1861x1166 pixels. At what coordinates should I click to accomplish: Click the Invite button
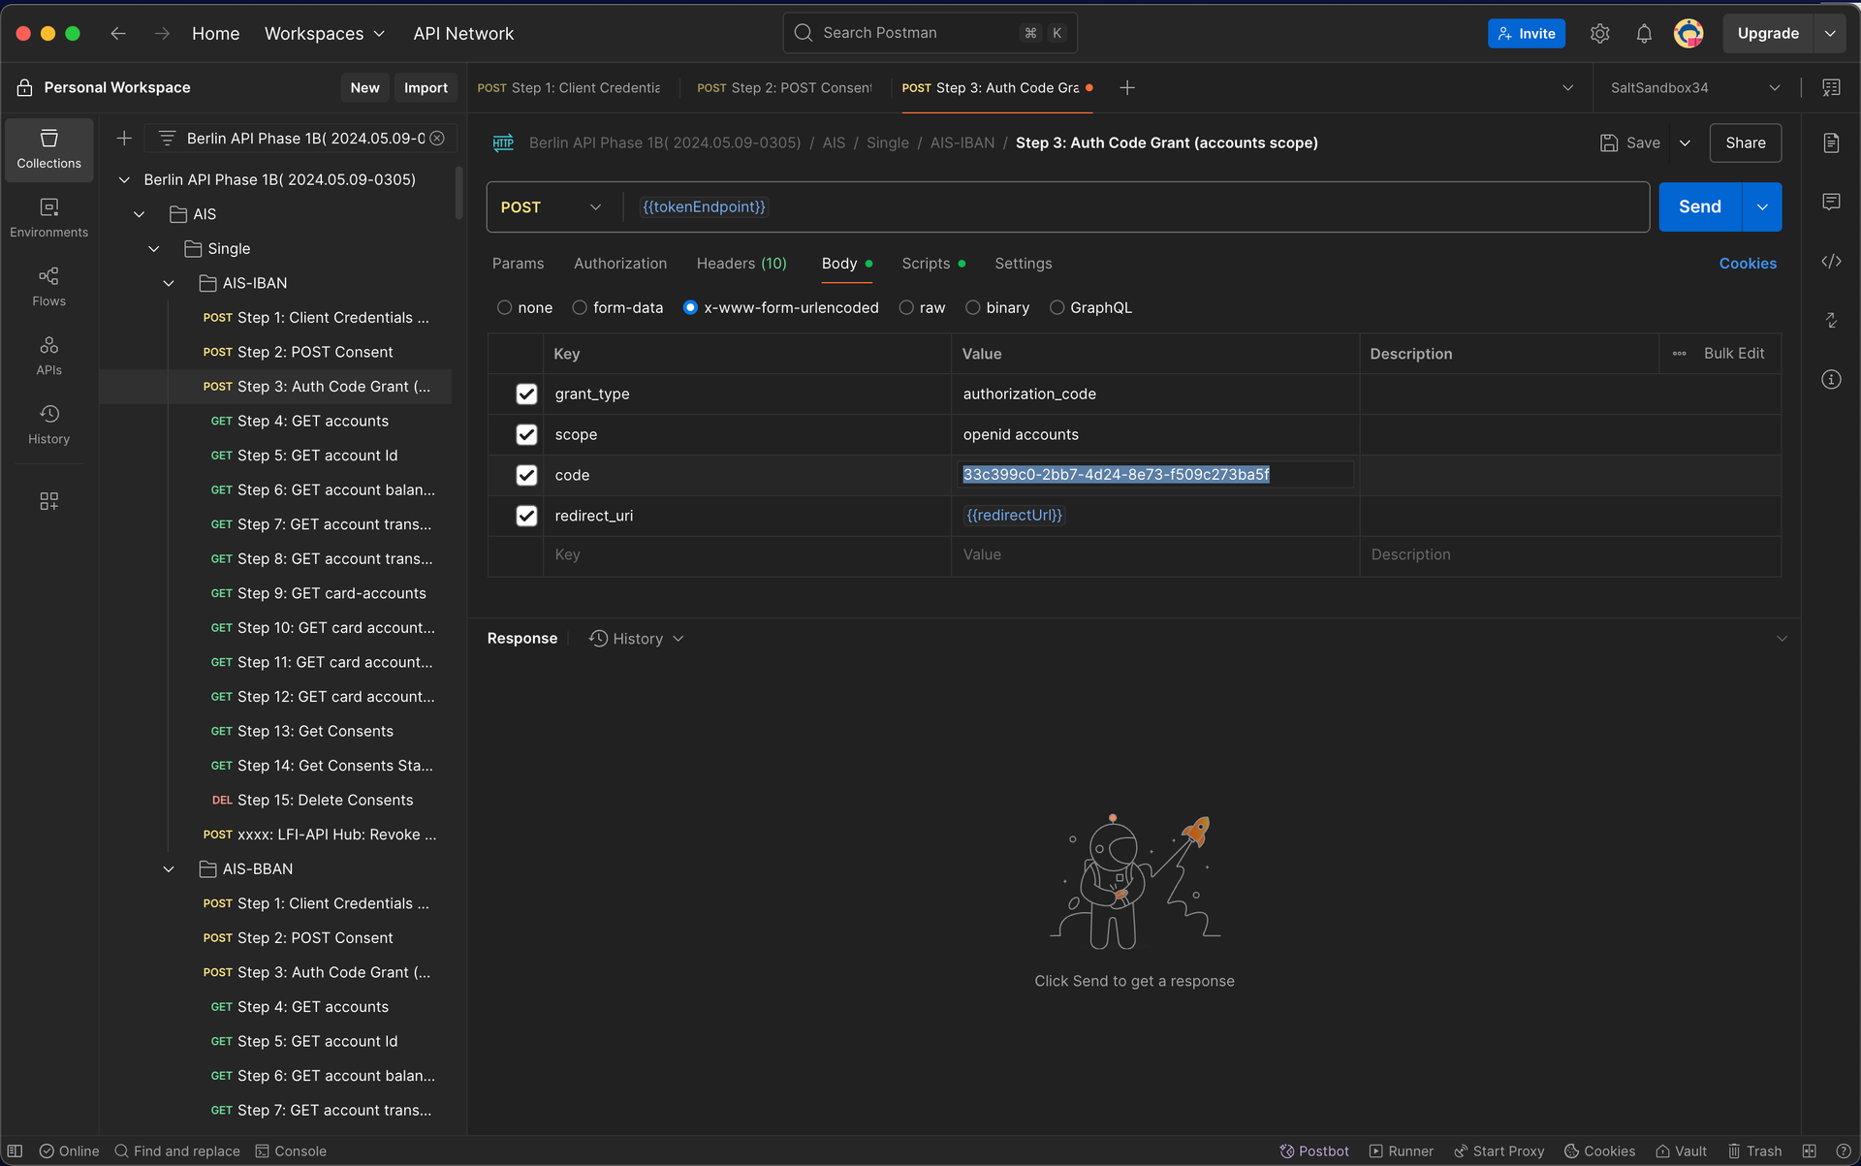pyautogui.click(x=1527, y=33)
